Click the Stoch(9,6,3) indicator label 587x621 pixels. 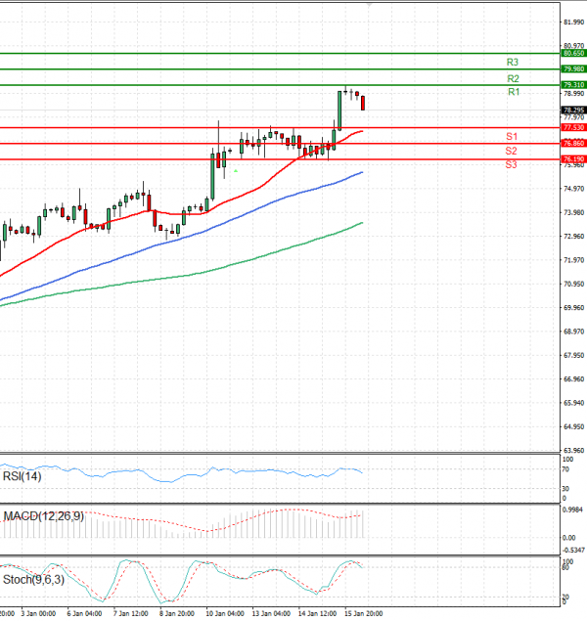33,579
